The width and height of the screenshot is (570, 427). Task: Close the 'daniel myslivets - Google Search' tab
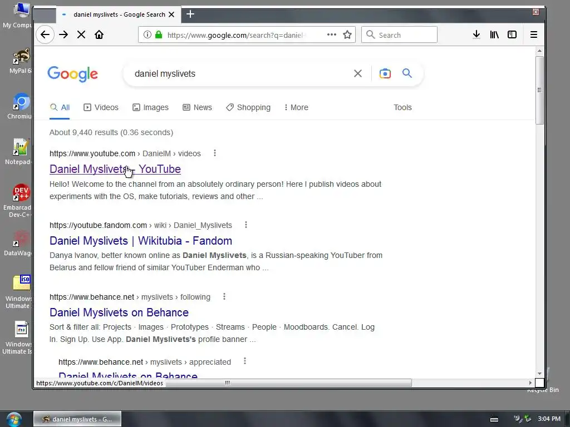171,14
